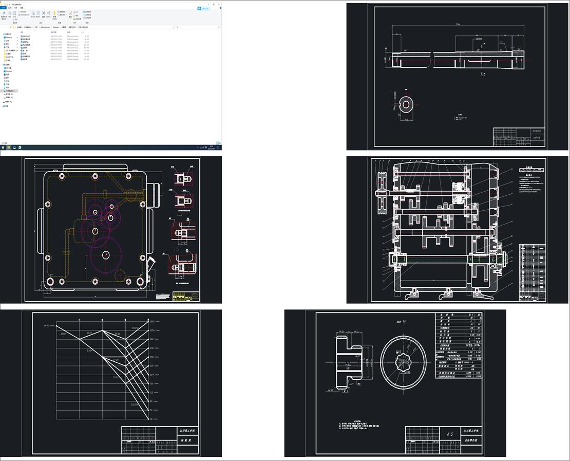Click File Explorer icon on taskbar
The image size is (570, 461).
pos(9,147)
